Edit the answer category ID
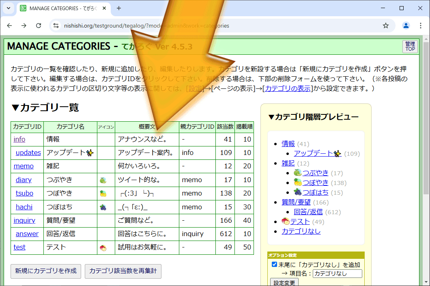The width and height of the screenshot is (430, 286). [x=27, y=234]
